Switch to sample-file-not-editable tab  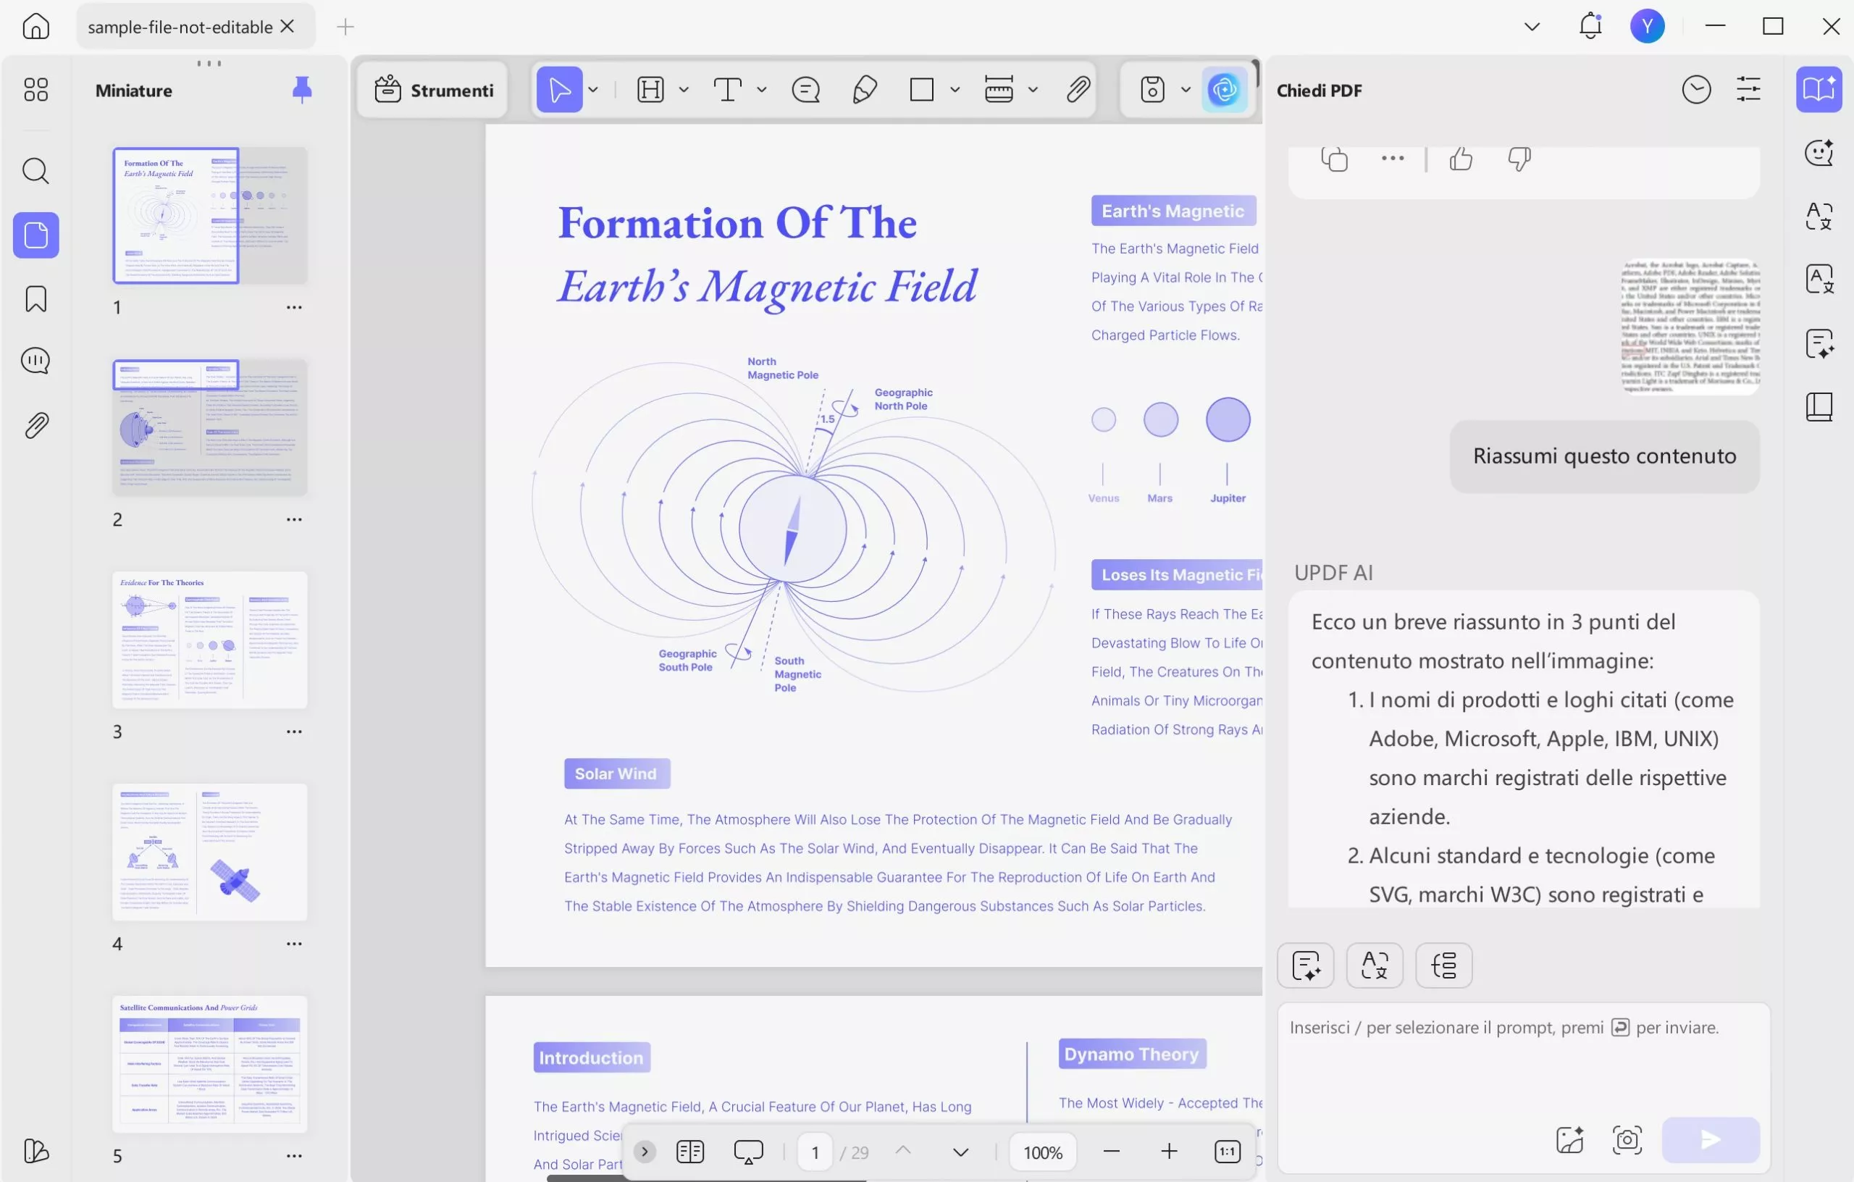coord(180,27)
